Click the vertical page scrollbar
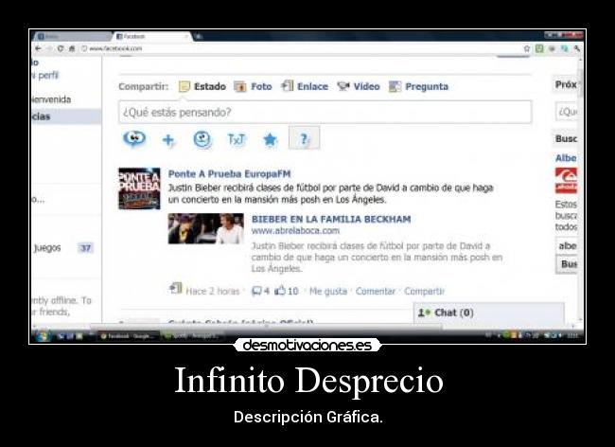The image size is (615, 447). pos(580,83)
